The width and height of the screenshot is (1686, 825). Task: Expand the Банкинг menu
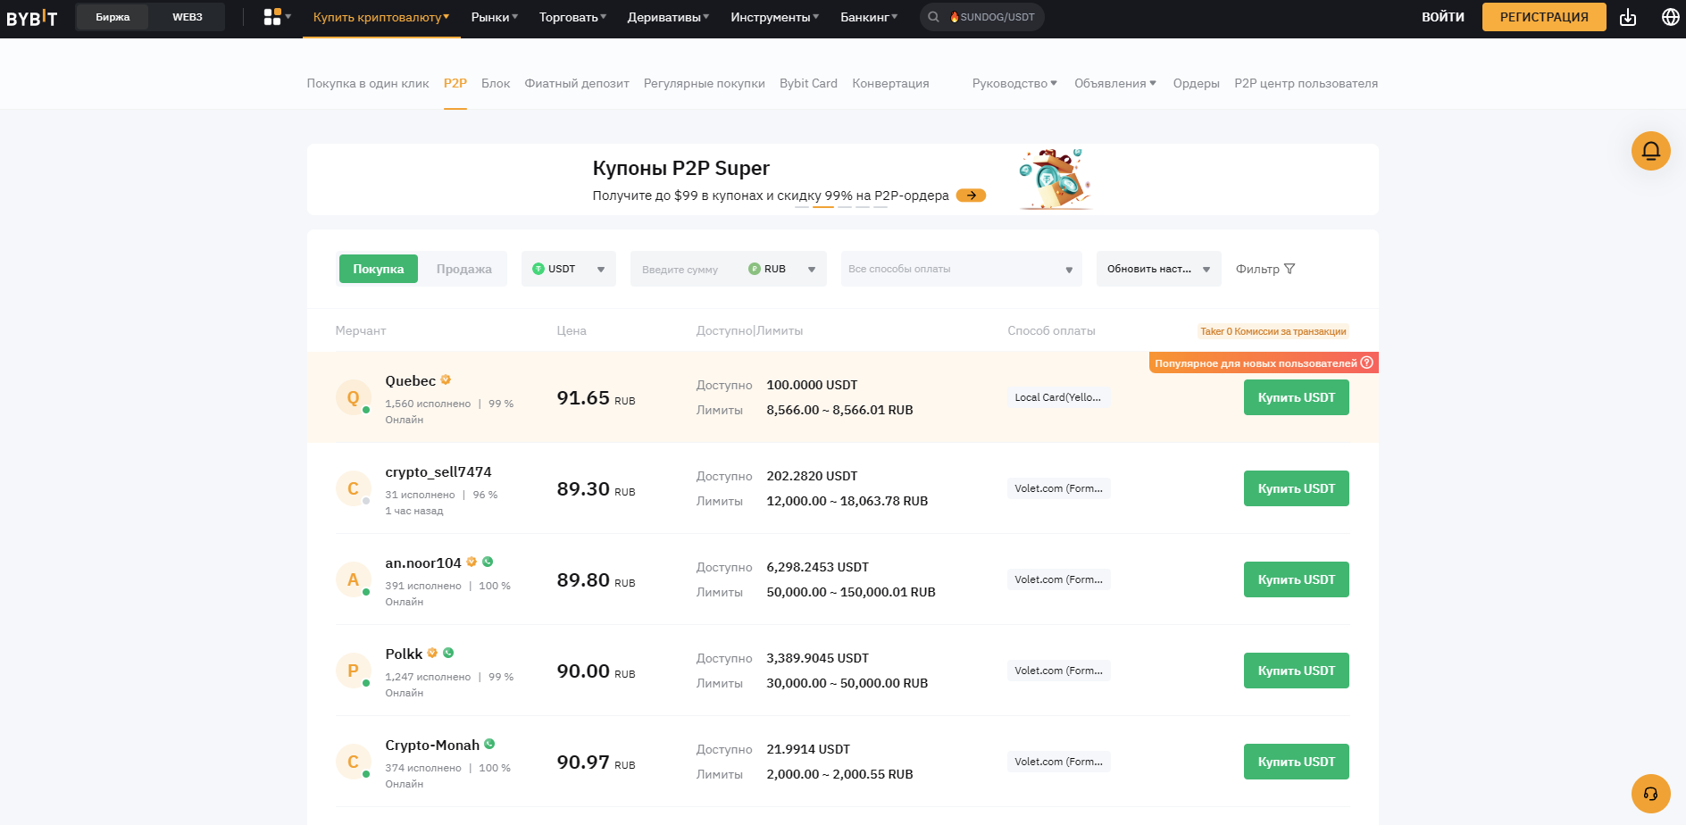coord(869,17)
